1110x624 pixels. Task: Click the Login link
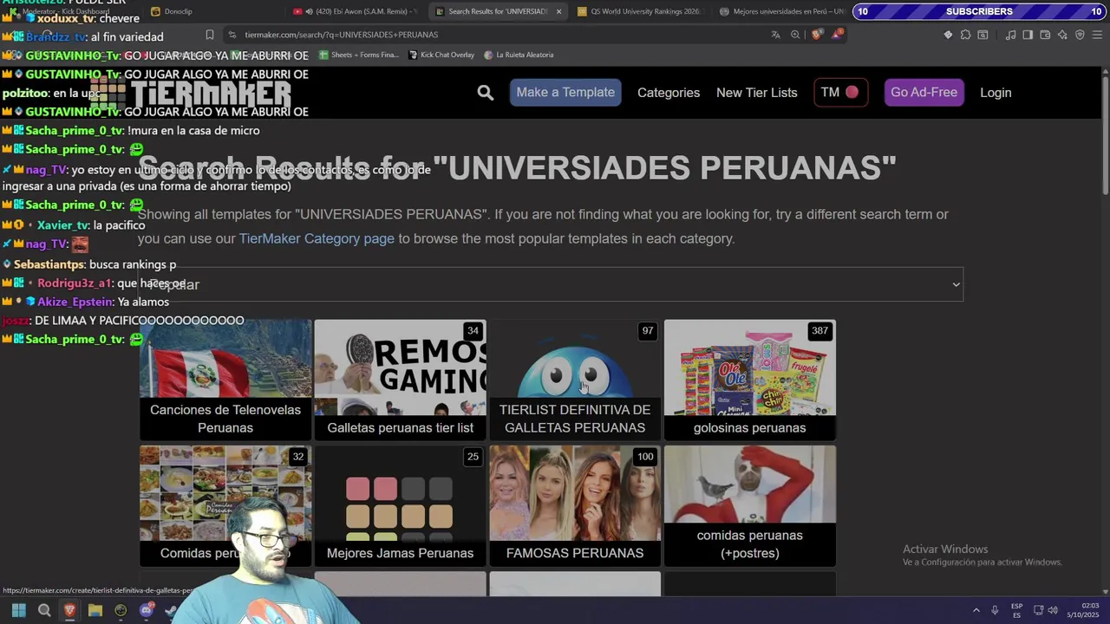(x=996, y=93)
